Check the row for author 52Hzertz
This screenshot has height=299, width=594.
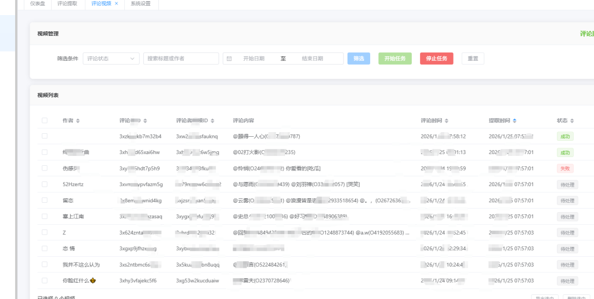(x=45, y=184)
